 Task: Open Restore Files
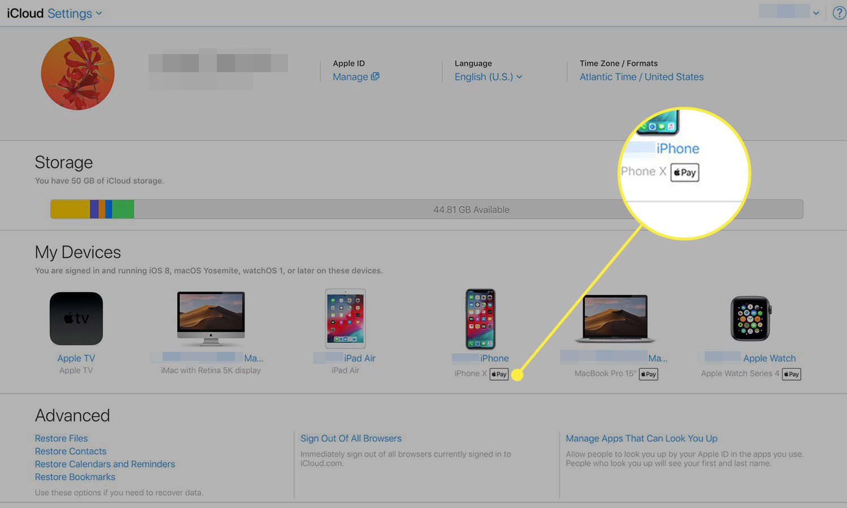[x=61, y=438]
